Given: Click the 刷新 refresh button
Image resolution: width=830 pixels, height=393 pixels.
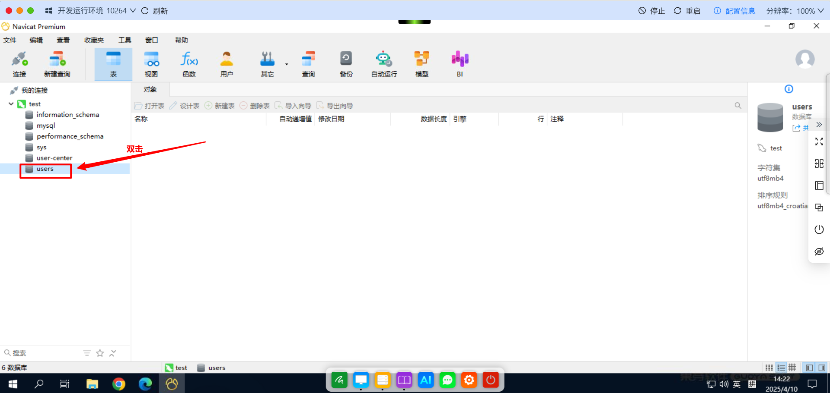Looking at the screenshot, I should pos(155,11).
